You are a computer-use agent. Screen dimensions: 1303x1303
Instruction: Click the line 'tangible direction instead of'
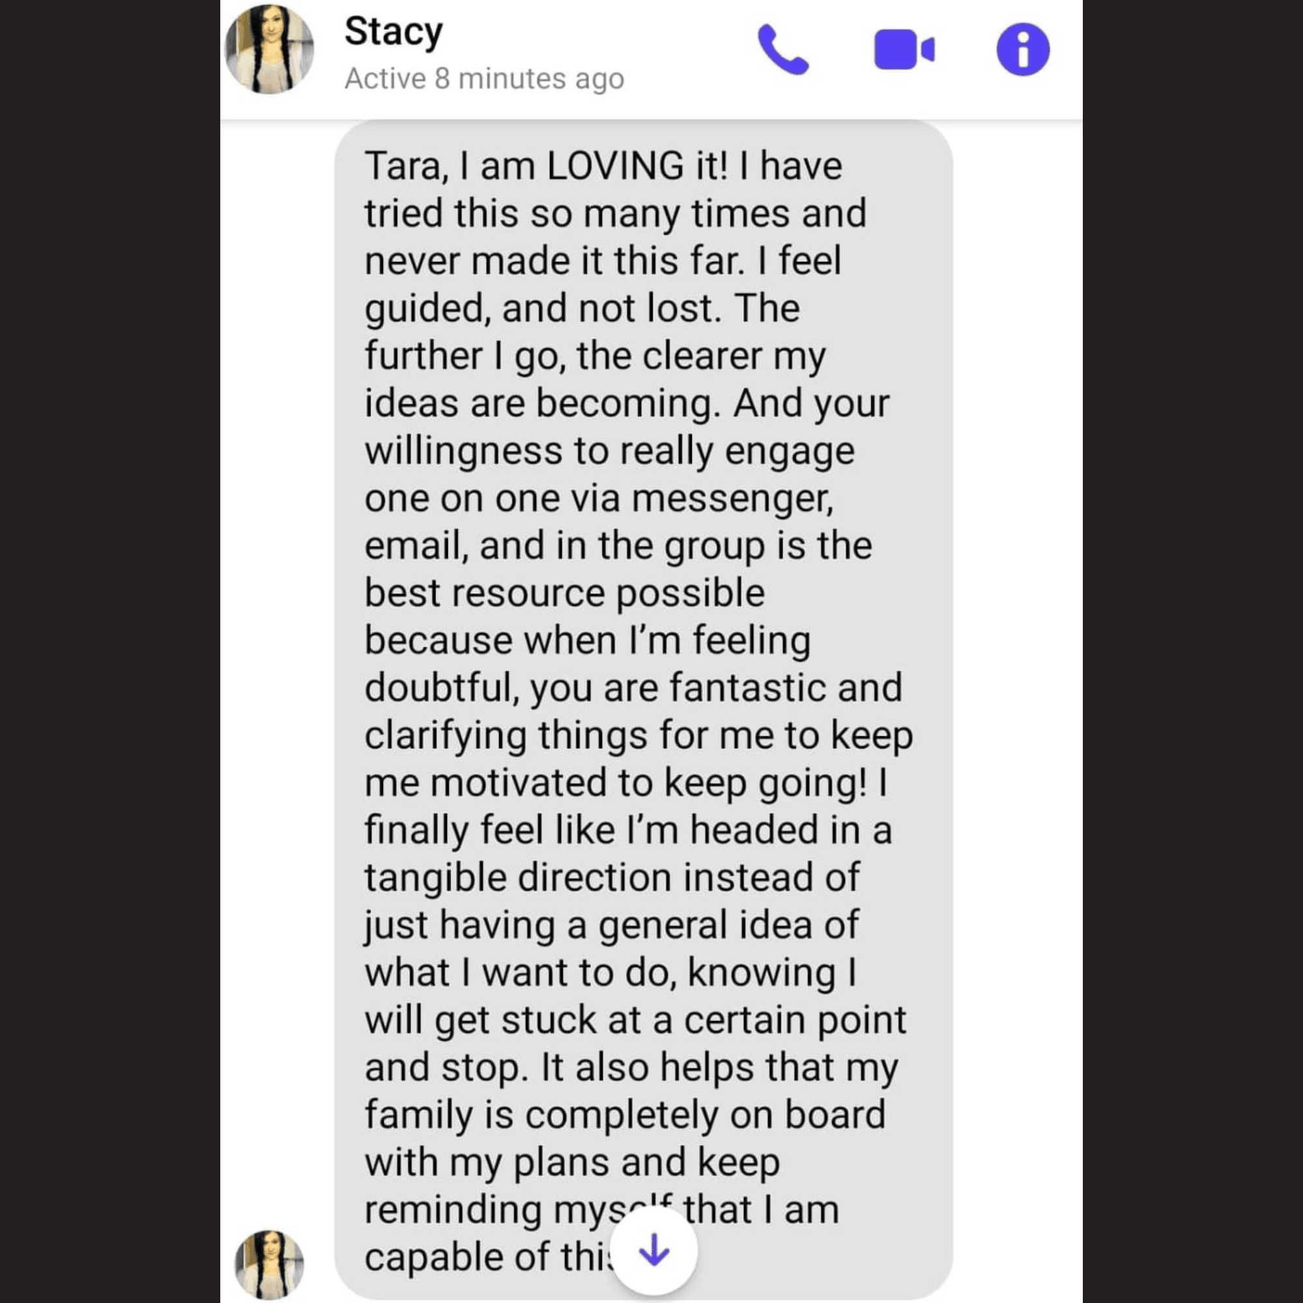click(612, 878)
